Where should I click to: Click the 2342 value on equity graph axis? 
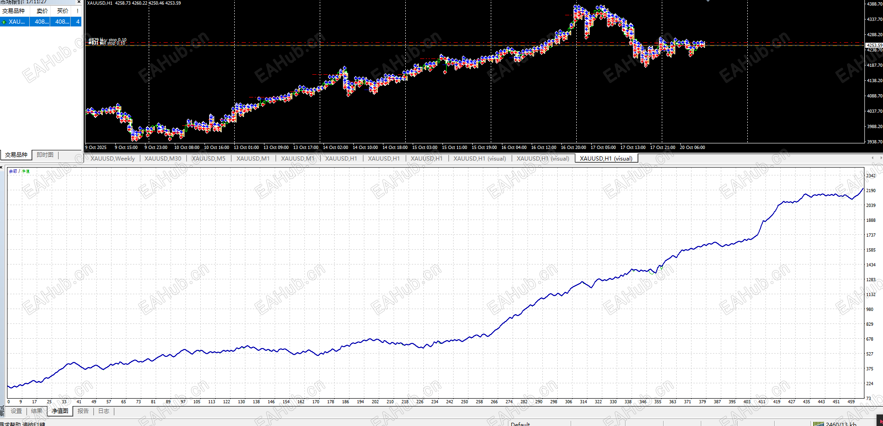(871, 176)
